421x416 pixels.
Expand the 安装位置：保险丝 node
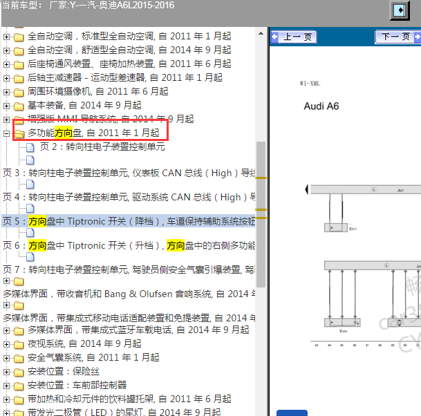[6, 372]
